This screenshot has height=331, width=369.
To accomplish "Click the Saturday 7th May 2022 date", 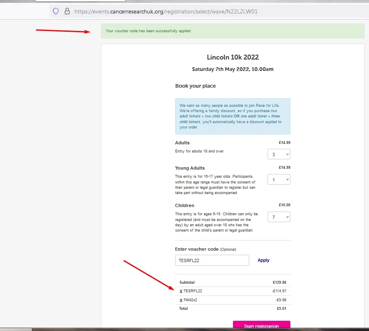I will (233, 69).
